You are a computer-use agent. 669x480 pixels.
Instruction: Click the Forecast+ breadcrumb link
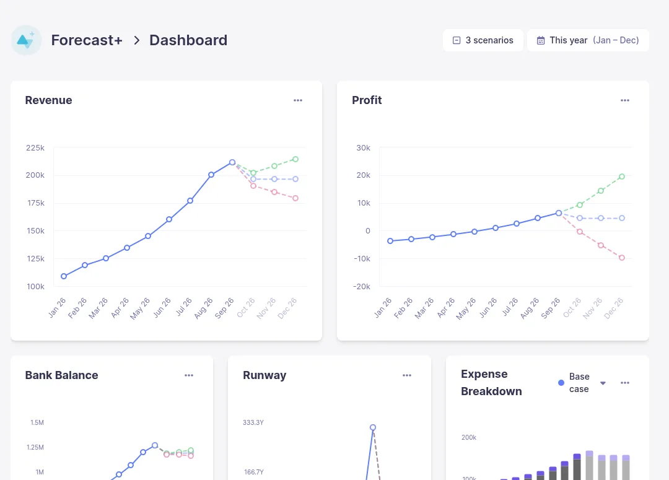point(87,40)
